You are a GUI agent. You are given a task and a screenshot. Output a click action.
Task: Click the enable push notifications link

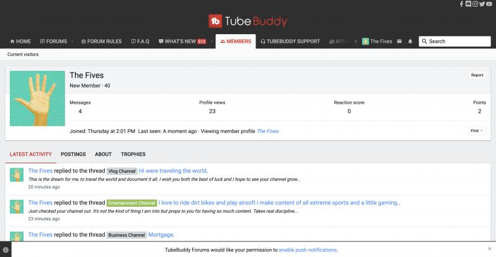click(x=308, y=250)
